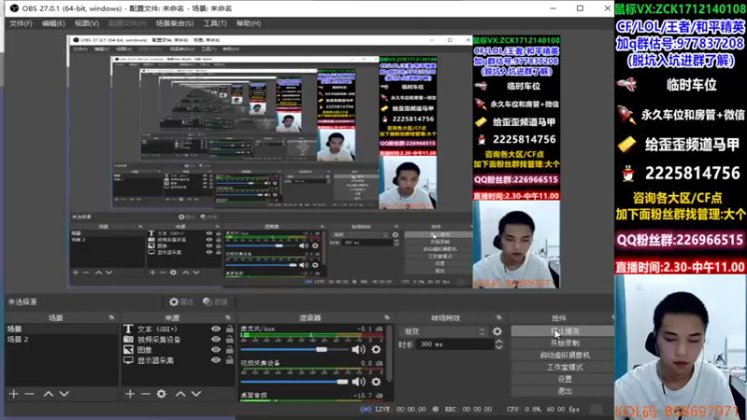
Task: Add a new source with the plus icon
Action: click(x=130, y=394)
